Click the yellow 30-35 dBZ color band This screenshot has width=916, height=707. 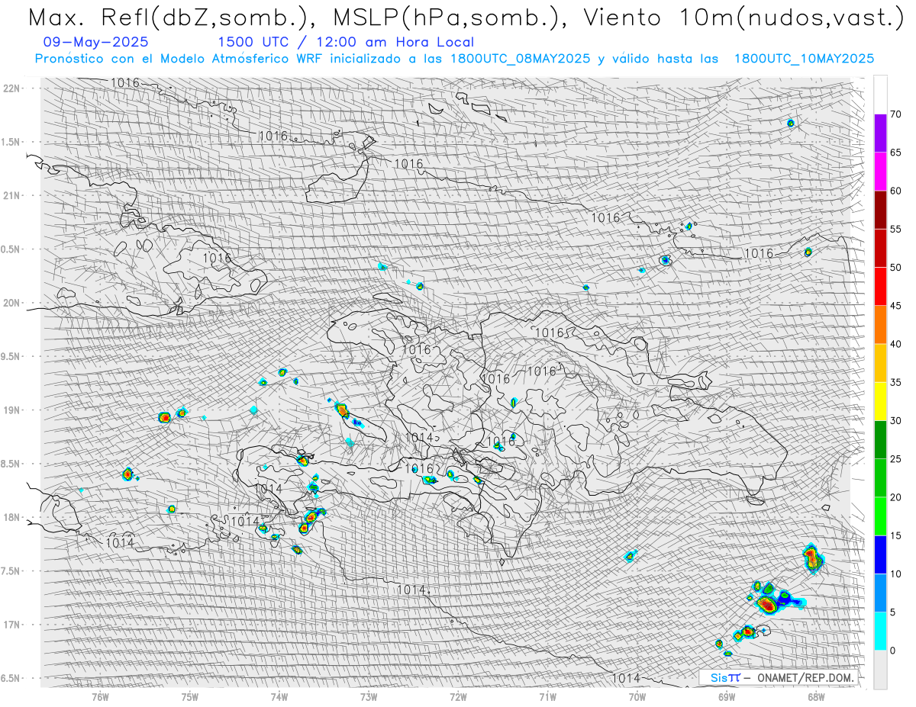tap(880, 401)
